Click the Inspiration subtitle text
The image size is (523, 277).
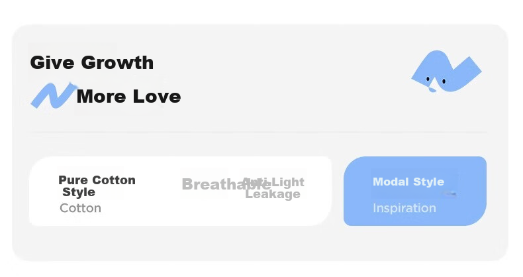tap(404, 208)
